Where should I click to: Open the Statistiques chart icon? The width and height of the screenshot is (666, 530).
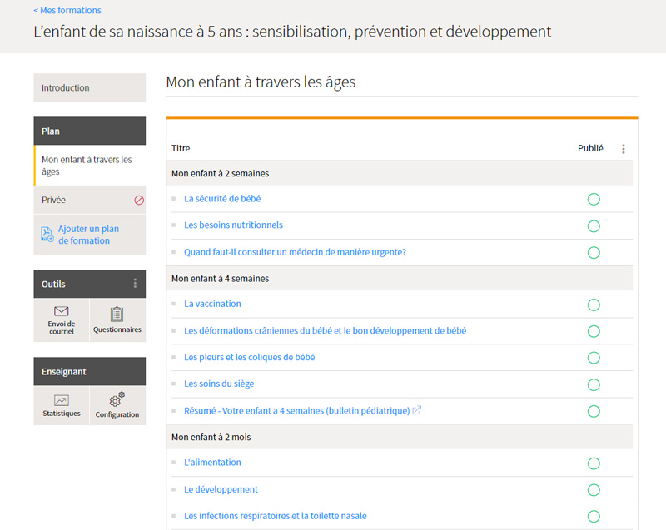[62, 400]
